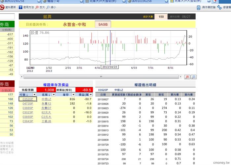This screenshot has width=231, height=165.
Task: Click the 權證進出明細 section title
Action: click(145, 85)
